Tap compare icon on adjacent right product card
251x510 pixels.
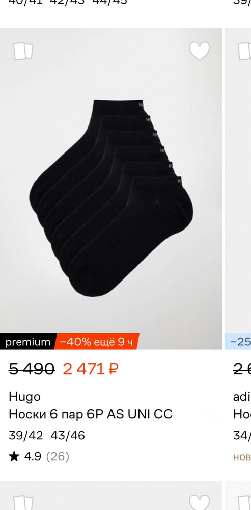click(244, 51)
